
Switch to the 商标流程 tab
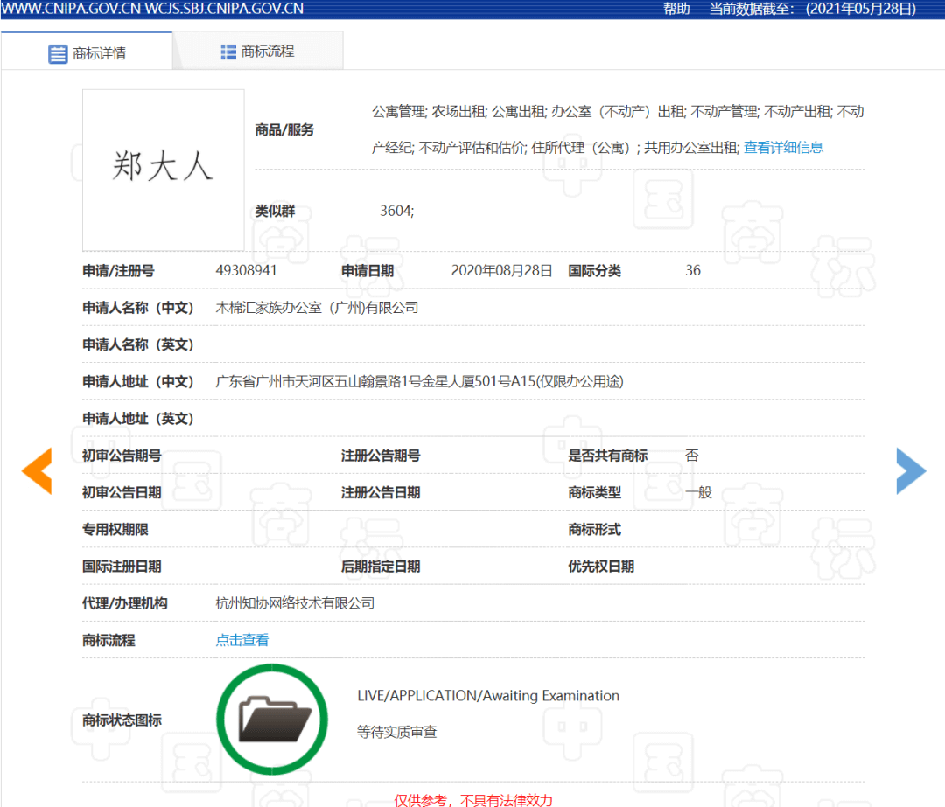258,52
